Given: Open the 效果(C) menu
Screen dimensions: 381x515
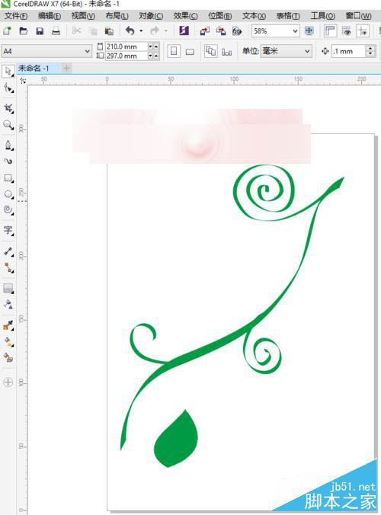Looking at the screenshot, I should (x=186, y=16).
